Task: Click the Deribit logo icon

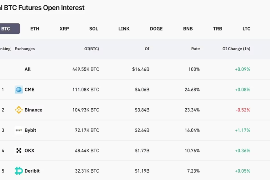Action: click(x=19, y=171)
